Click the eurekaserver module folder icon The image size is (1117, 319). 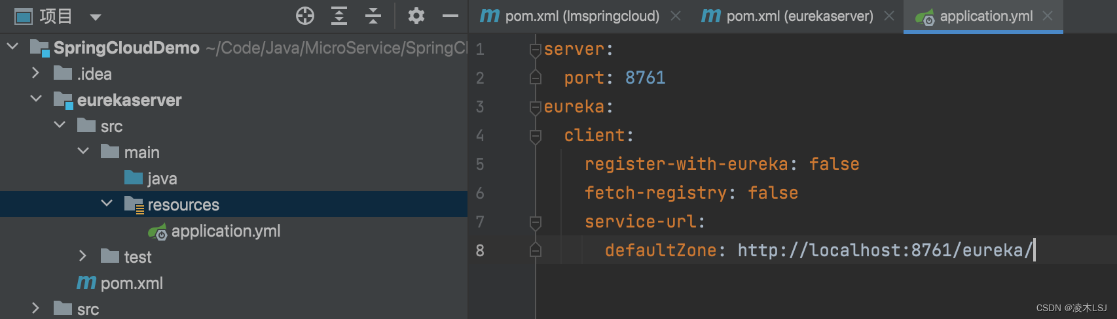(x=63, y=100)
